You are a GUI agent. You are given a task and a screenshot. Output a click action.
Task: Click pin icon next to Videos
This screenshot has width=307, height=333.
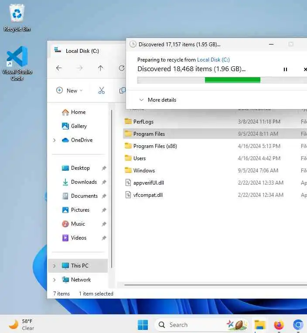[104, 238]
